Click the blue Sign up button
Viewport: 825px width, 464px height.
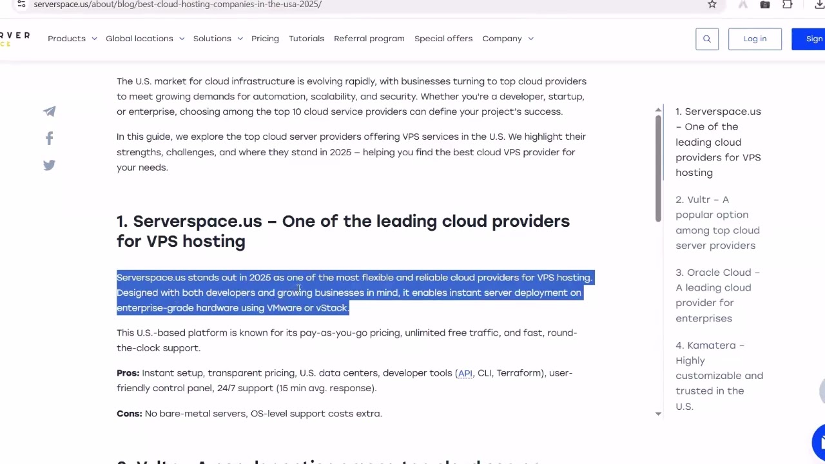[808, 39]
